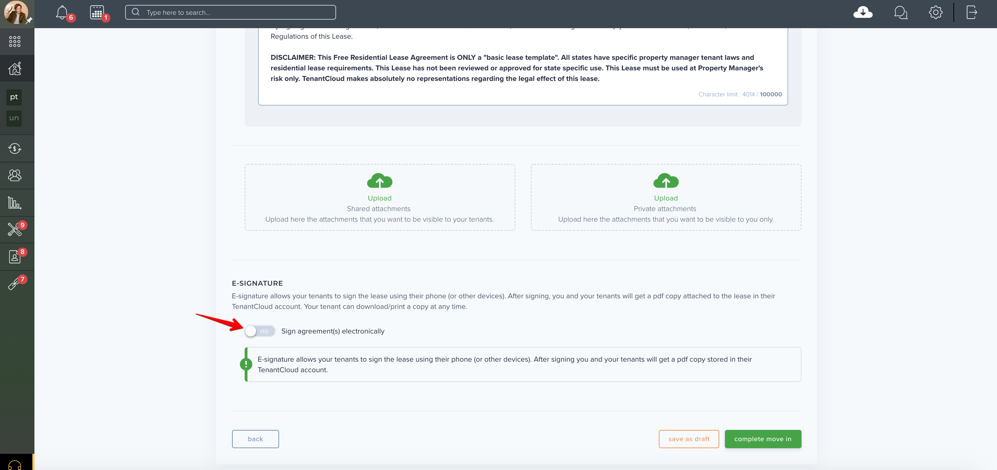Open notifications bell with 6 alerts
The width and height of the screenshot is (997, 470).
click(x=62, y=12)
